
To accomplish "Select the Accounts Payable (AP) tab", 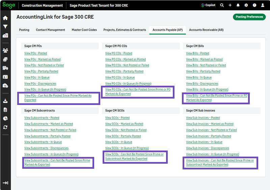I will 167,30.
